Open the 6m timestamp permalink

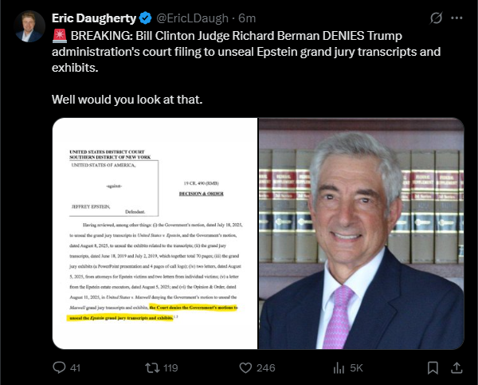[x=247, y=18]
